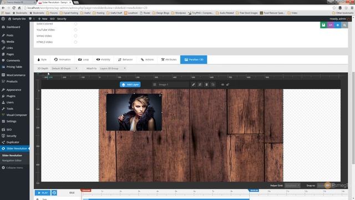Select Vimeo Video radio button

(x=75, y=36)
